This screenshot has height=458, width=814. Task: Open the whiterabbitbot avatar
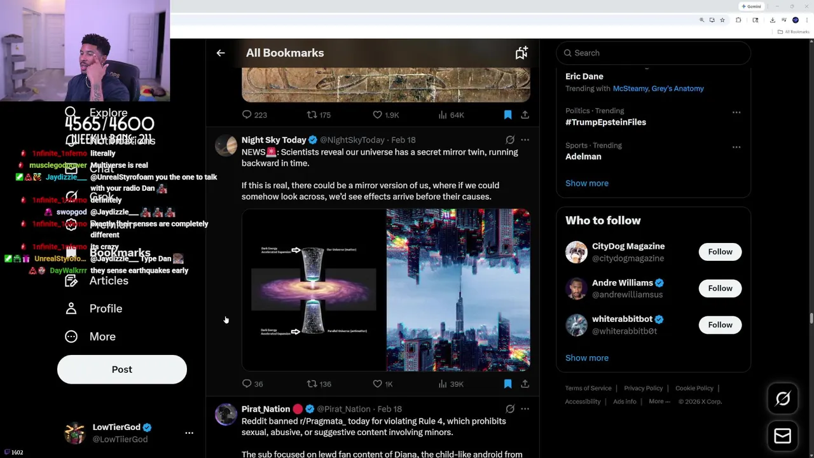tap(576, 325)
